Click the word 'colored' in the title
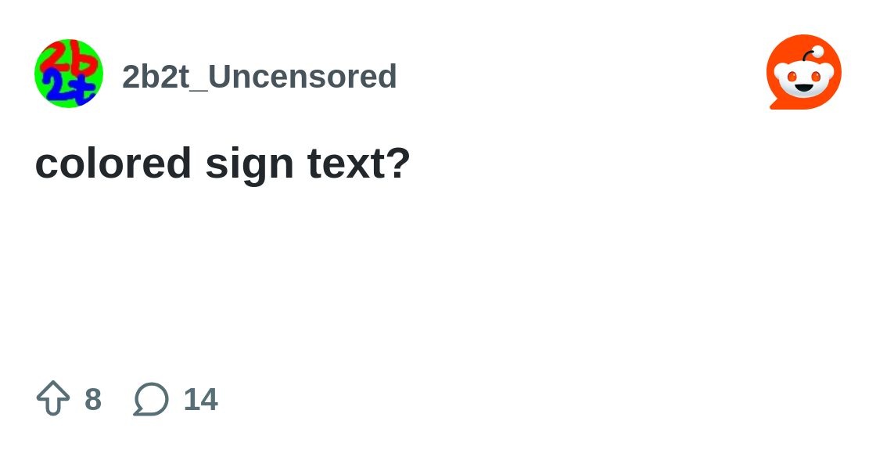This screenshot has height=457, width=876. click(x=113, y=163)
